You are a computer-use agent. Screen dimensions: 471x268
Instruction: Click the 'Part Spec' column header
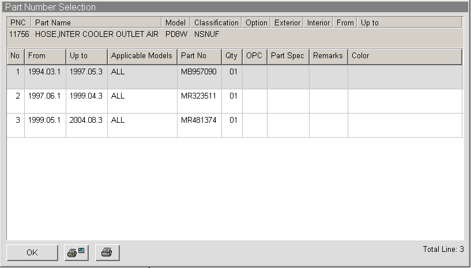click(288, 56)
